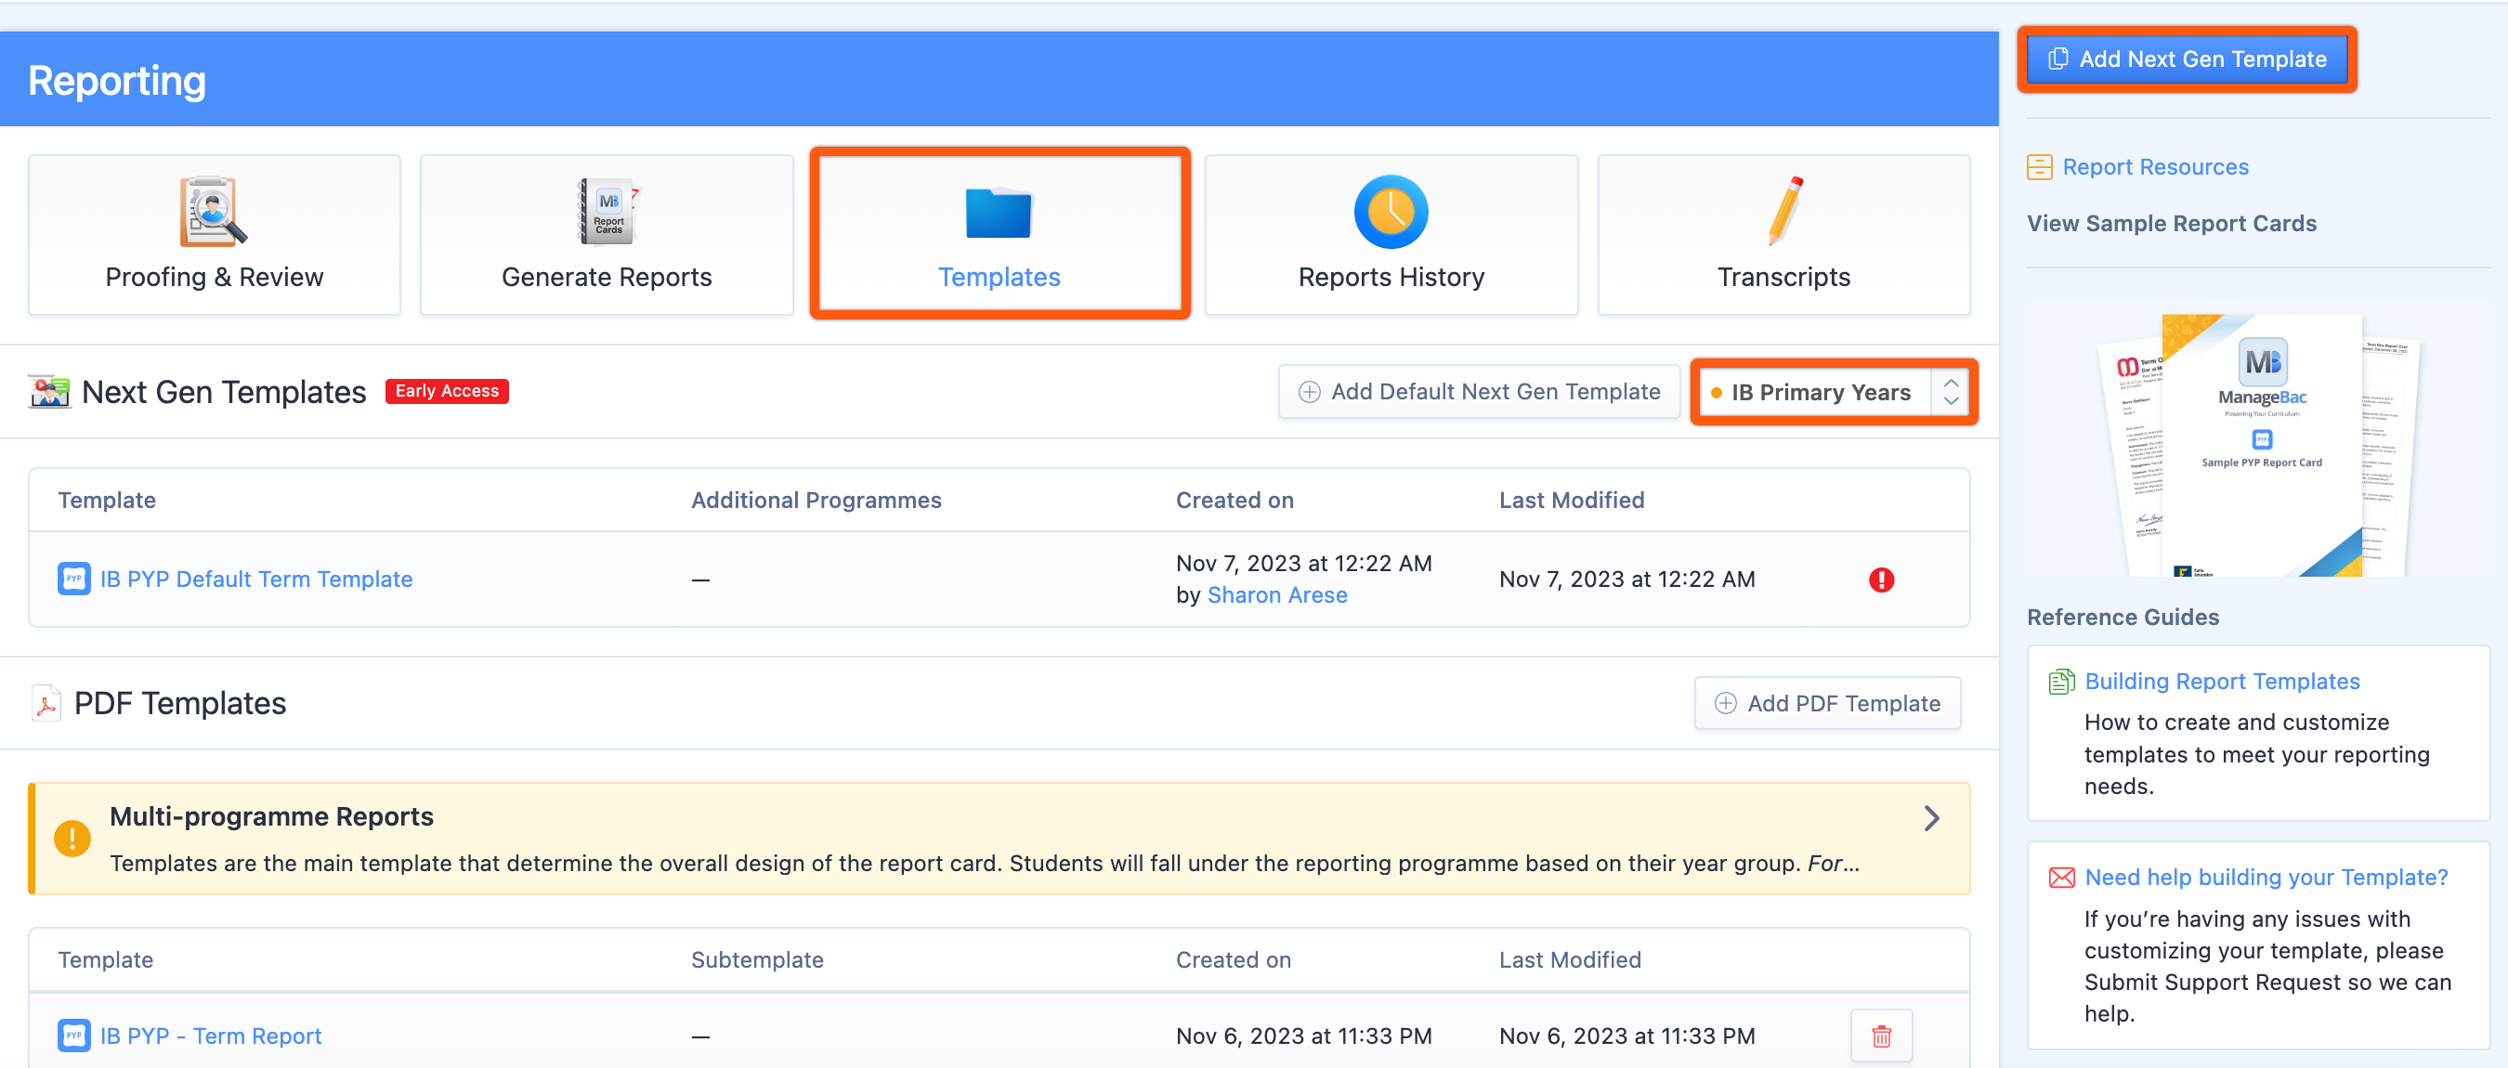Click the copy icon in Add Next Gen Template
The image size is (2508, 1068).
[x=2058, y=59]
